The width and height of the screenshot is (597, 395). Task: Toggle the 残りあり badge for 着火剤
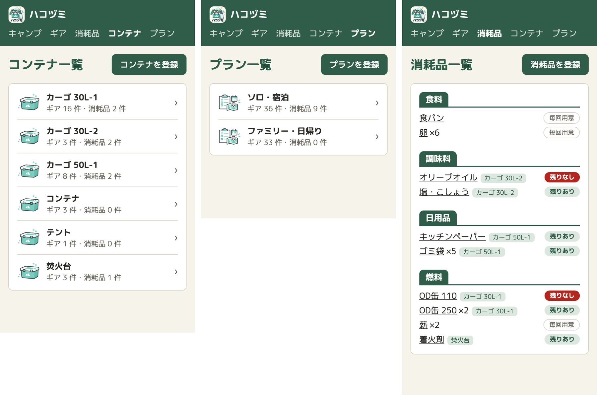(x=562, y=339)
